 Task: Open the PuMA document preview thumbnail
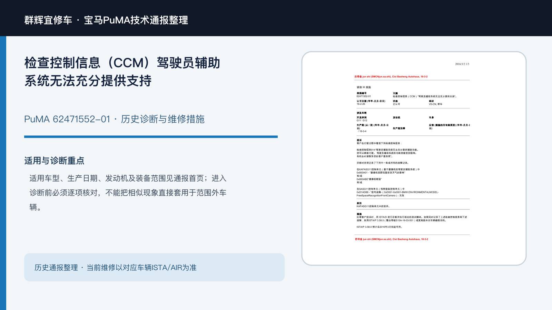[x=414, y=158]
